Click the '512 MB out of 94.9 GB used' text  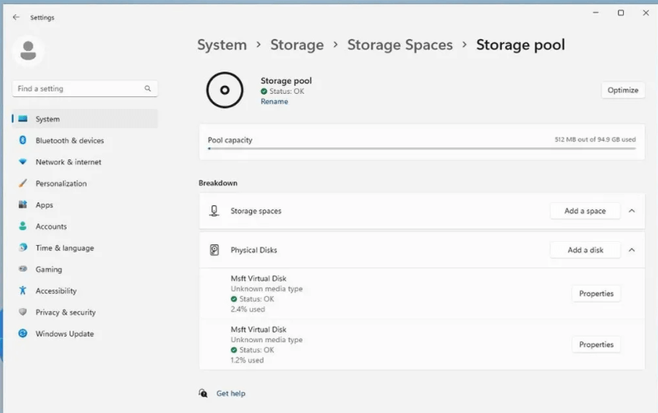pos(595,139)
